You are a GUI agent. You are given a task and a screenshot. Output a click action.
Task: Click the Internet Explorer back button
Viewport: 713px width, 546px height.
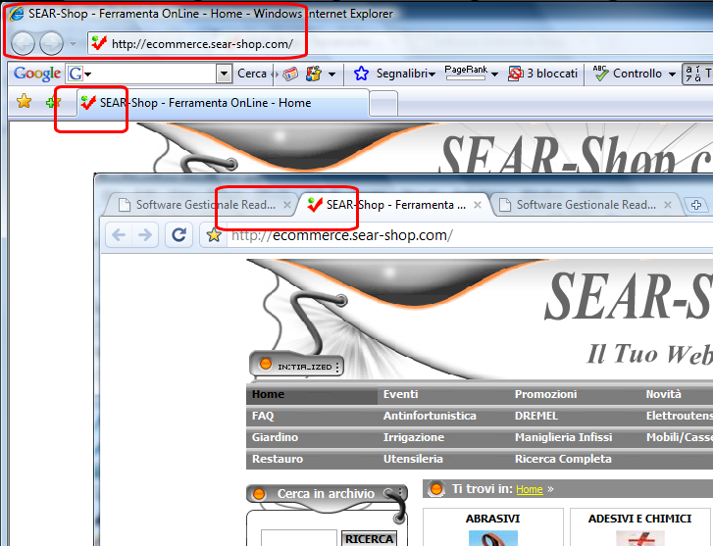coord(23,44)
